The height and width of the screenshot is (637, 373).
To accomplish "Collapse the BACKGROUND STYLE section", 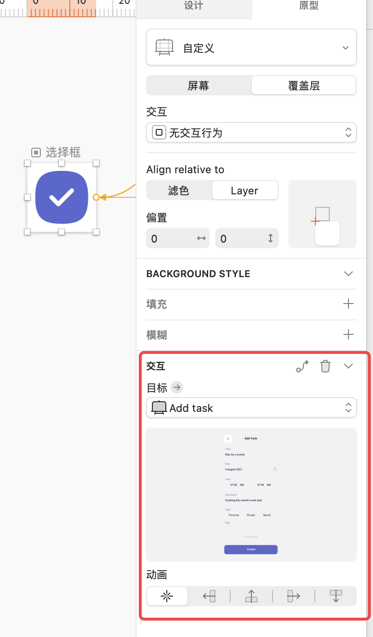I will coord(348,274).
